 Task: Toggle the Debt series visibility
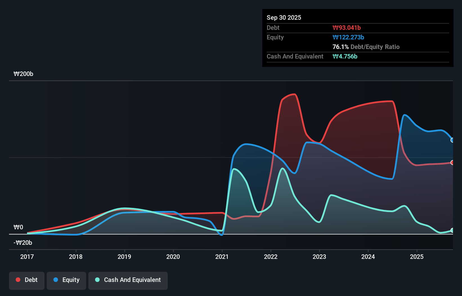pos(26,280)
